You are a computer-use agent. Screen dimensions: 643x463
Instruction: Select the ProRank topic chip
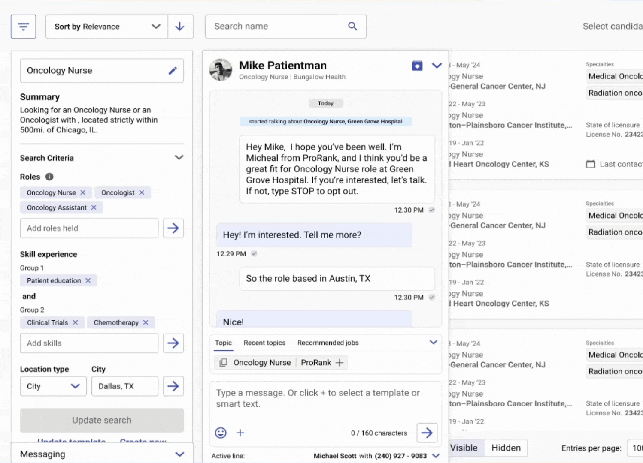[316, 363]
